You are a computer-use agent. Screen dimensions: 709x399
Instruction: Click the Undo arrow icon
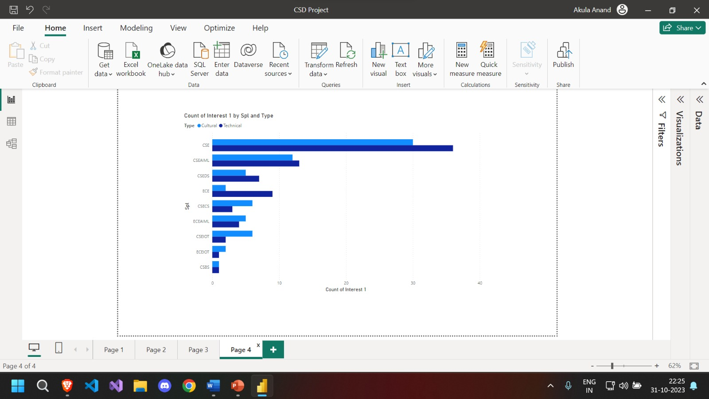30,9
